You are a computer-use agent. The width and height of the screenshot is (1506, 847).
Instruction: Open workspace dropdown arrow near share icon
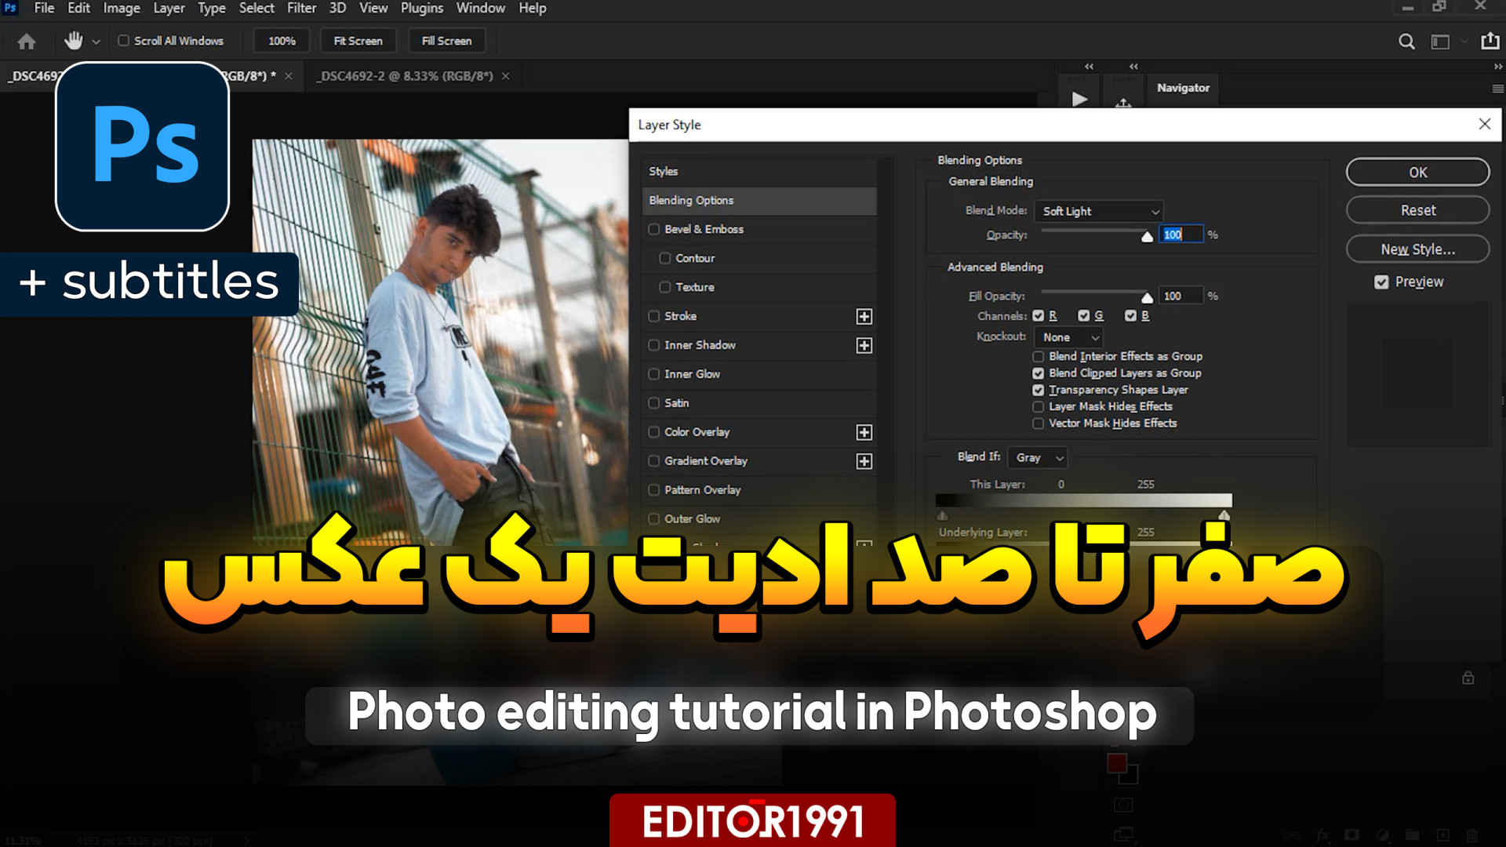pyautogui.click(x=1464, y=42)
